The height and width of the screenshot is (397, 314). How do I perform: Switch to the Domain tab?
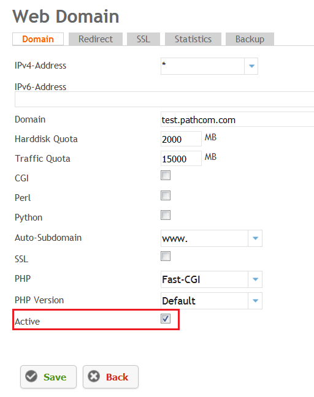tap(38, 39)
